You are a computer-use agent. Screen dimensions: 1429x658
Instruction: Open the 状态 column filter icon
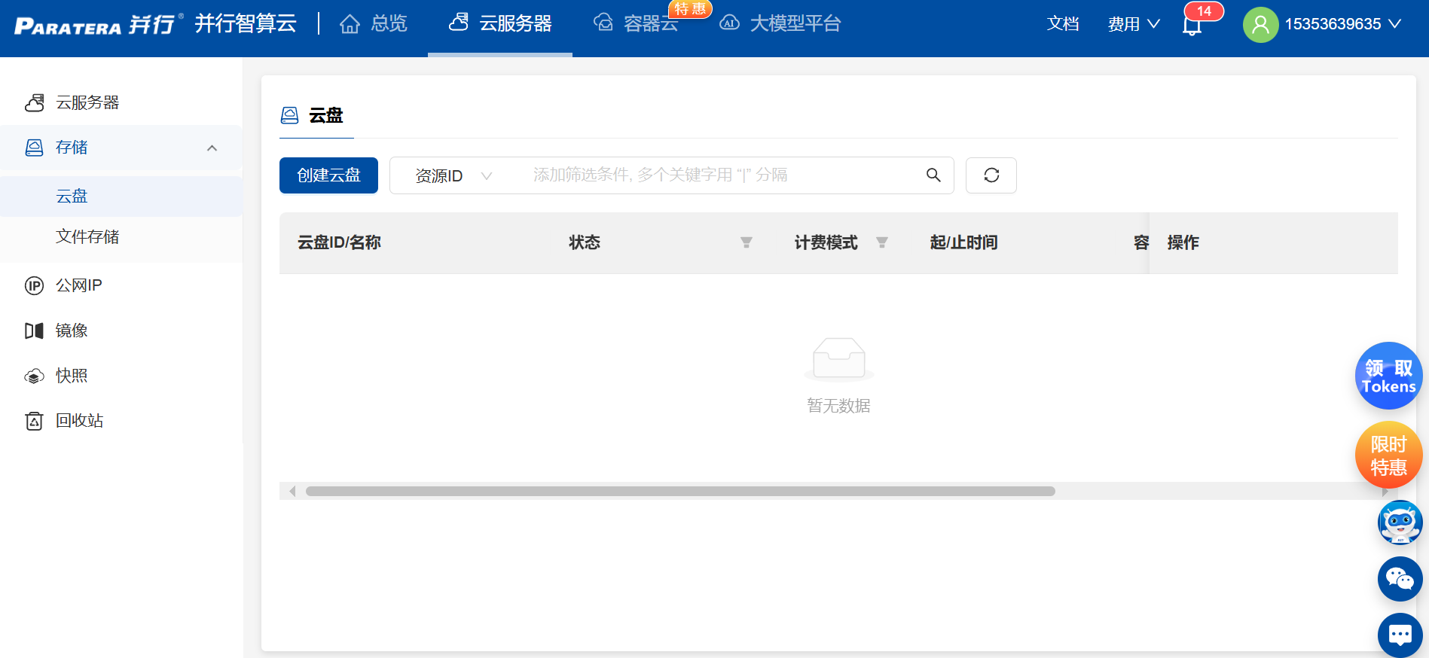coord(747,242)
